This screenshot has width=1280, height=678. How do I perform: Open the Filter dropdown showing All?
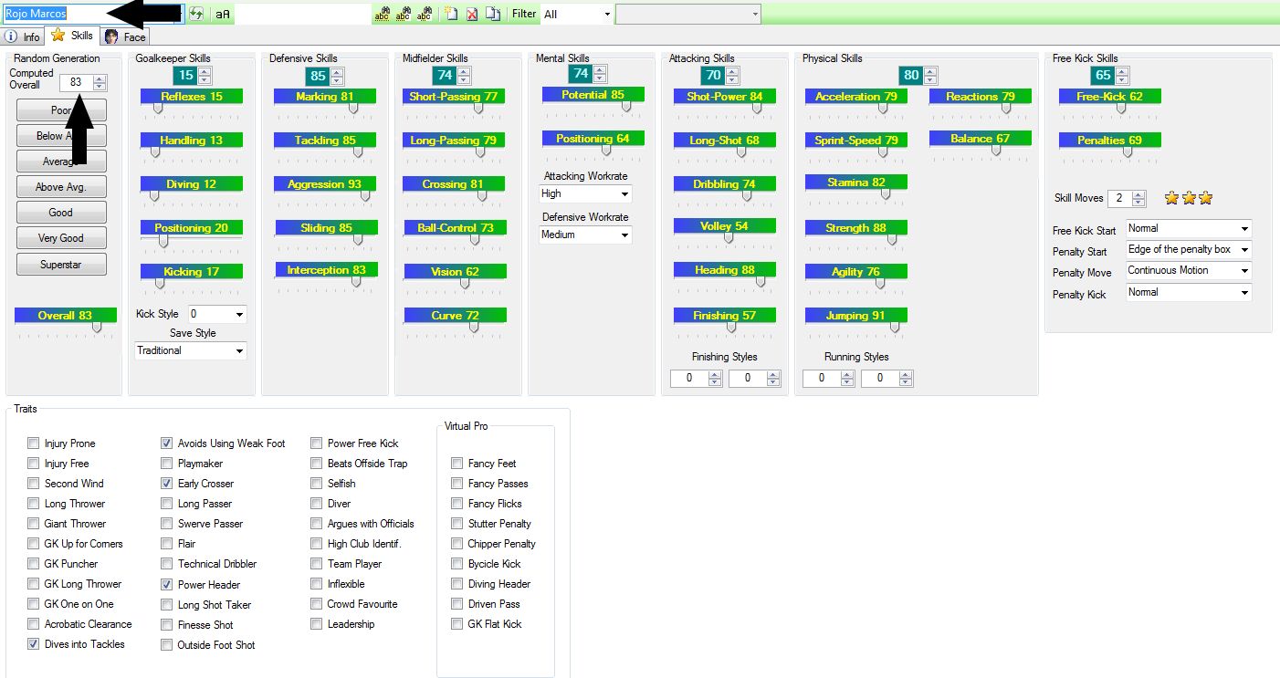coord(577,15)
